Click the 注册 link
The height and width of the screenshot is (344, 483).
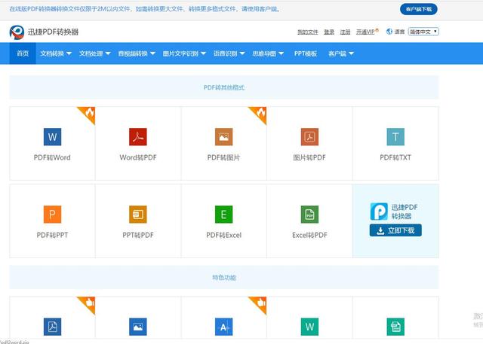[x=345, y=32]
